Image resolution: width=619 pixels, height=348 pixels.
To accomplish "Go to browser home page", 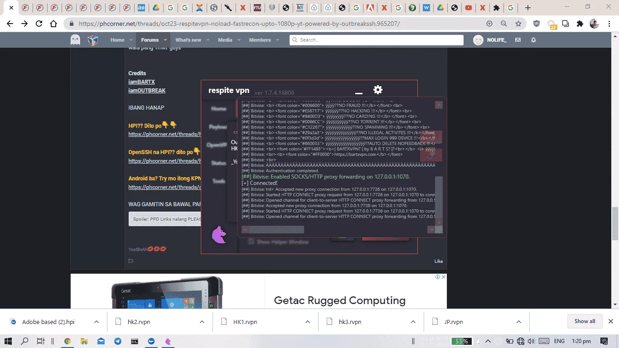I will point(53,24).
